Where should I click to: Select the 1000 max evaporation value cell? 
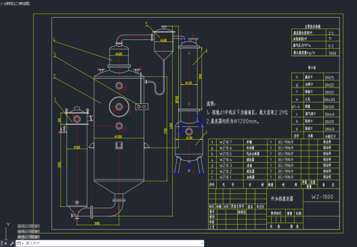(333, 53)
